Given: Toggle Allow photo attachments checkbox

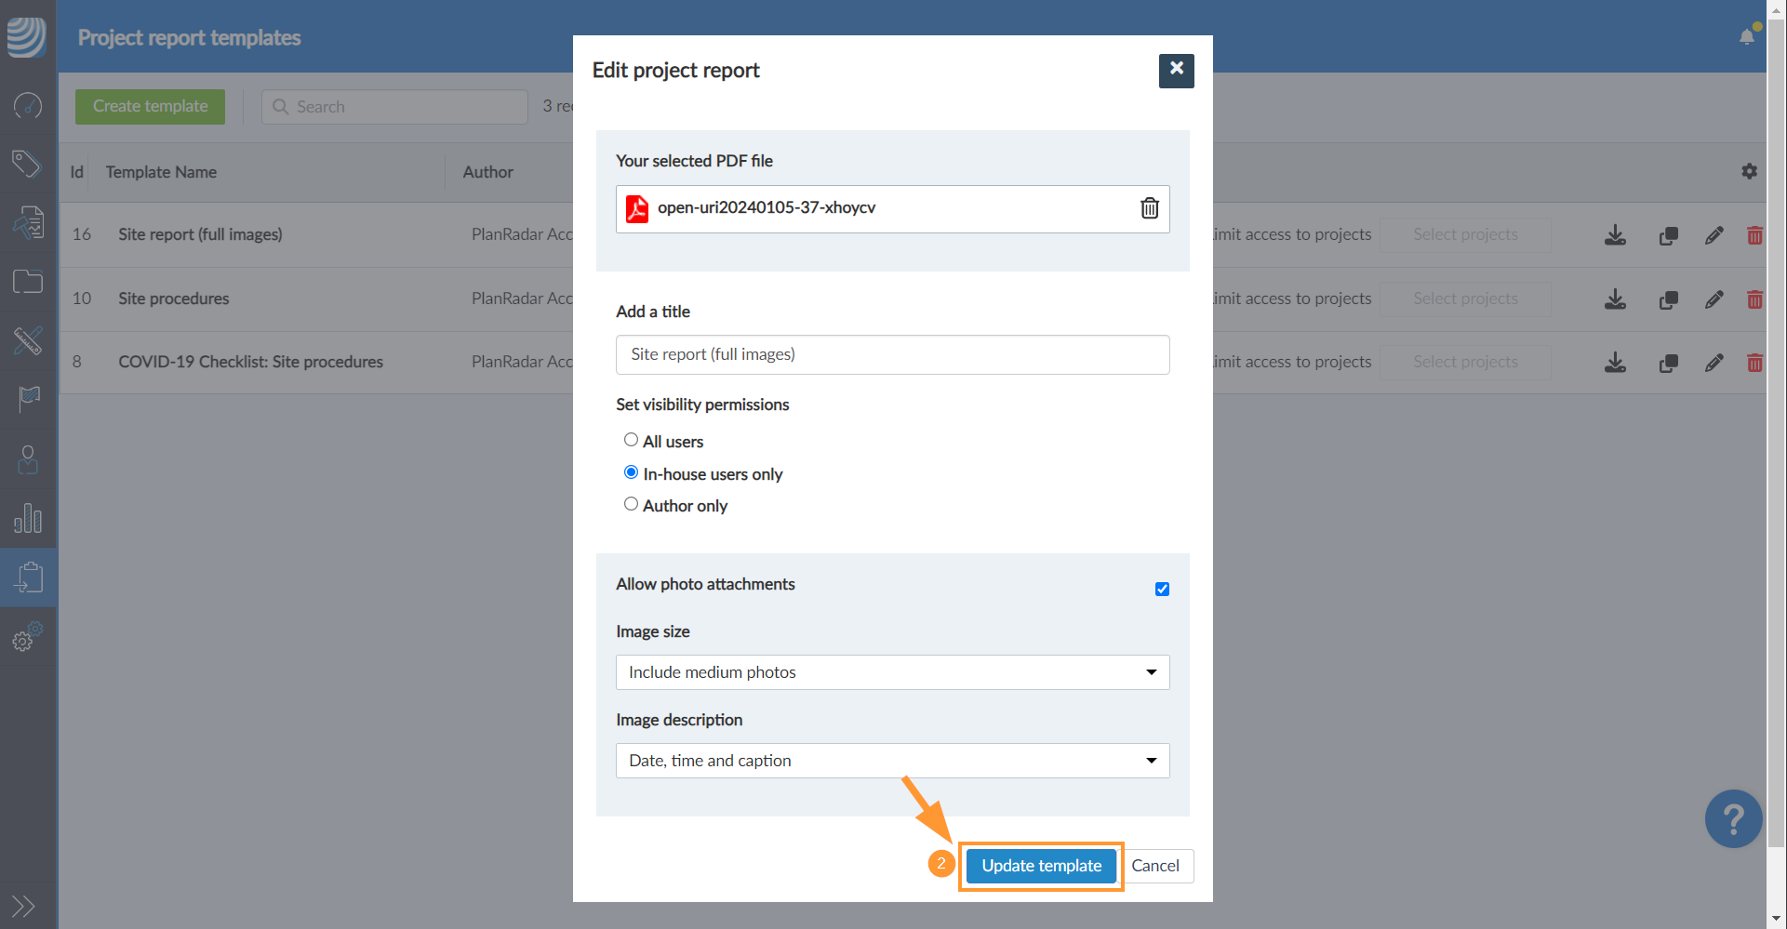Looking at the screenshot, I should (x=1162, y=589).
